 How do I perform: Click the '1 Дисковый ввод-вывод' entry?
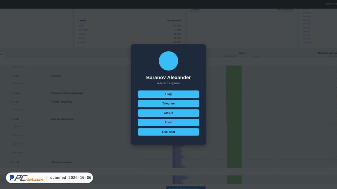(62, 119)
